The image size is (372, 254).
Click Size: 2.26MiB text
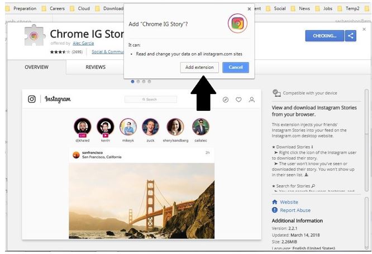pyautogui.click(x=284, y=242)
